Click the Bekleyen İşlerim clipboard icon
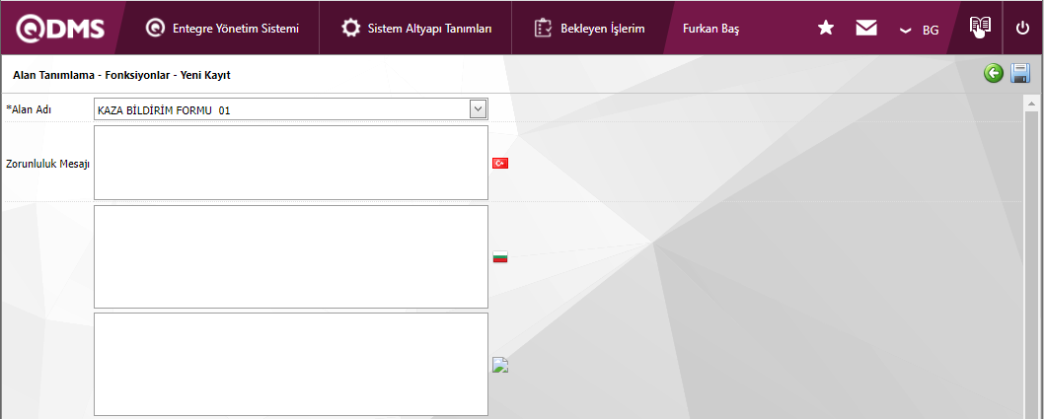 point(544,29)
